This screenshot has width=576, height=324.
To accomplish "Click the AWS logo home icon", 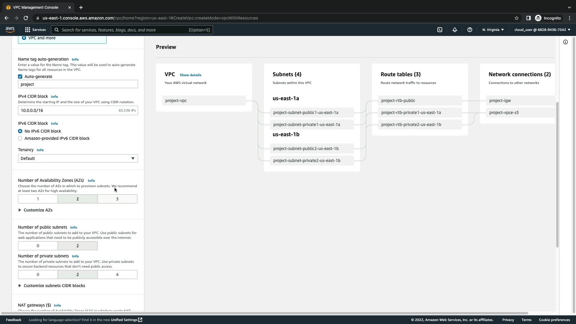I will (x=10, y=29).
